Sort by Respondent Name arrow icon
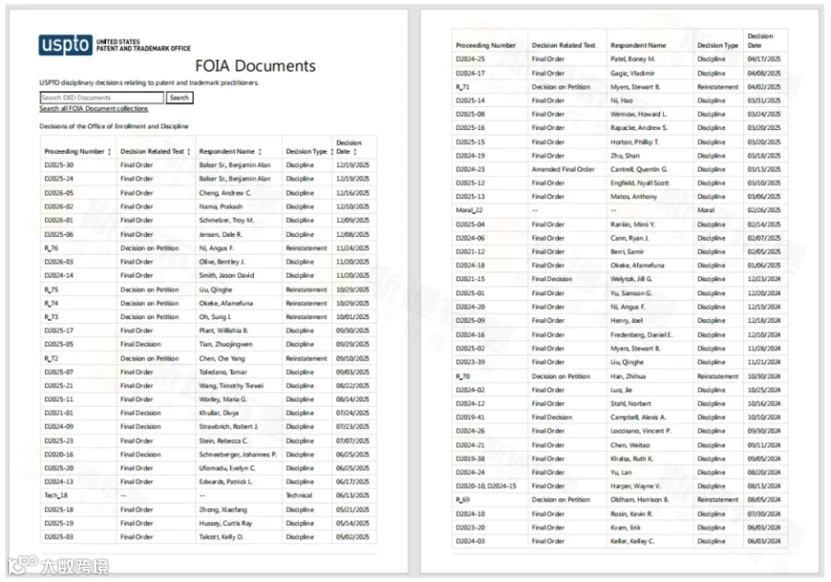The width and height of the screenshot is (831, 582). (259, 152)
